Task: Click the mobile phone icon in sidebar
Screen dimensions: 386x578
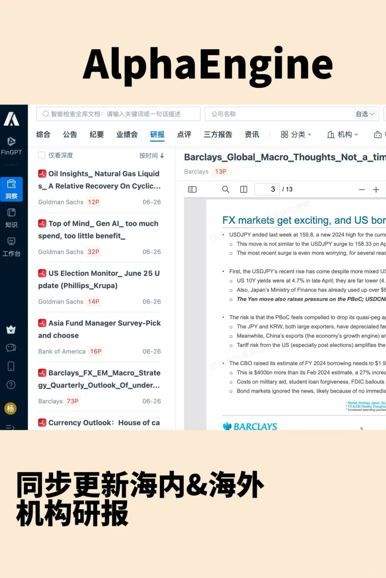Action: [x=11, y=366]
